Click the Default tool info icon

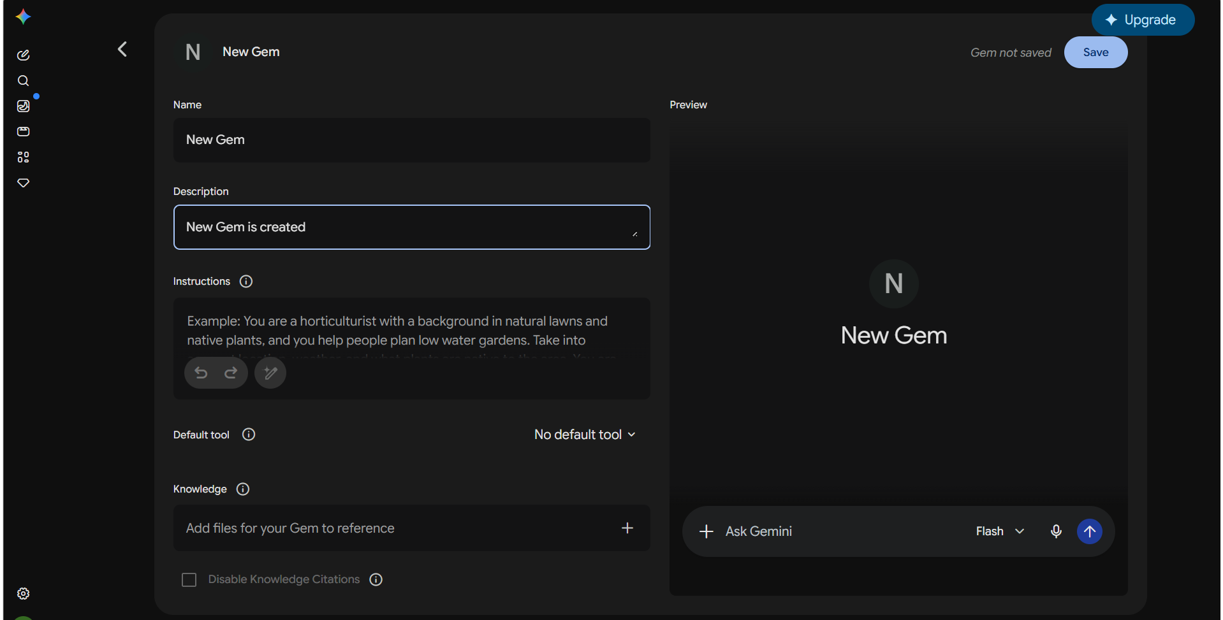(249, 435)
